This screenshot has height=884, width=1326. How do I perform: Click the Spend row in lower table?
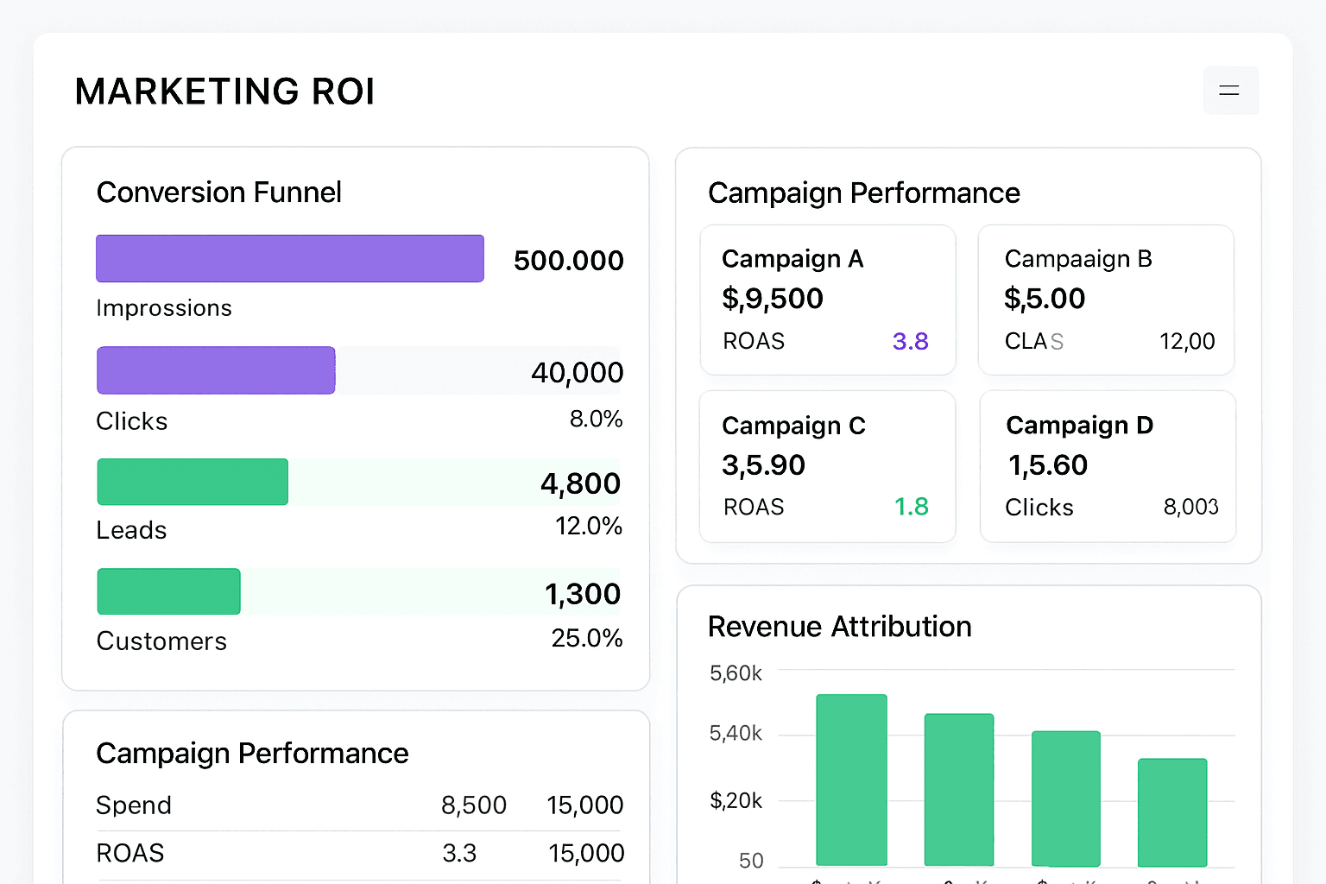pyautogui.click(x=358, y=805)
